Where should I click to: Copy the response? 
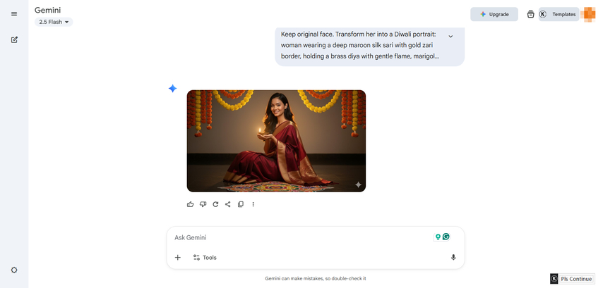pos(241,204)
